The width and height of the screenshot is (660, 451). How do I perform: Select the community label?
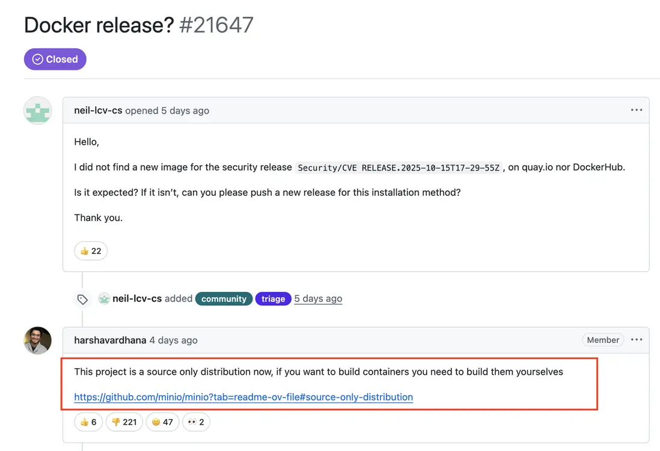pyautogui.click(x=224, y=299)
